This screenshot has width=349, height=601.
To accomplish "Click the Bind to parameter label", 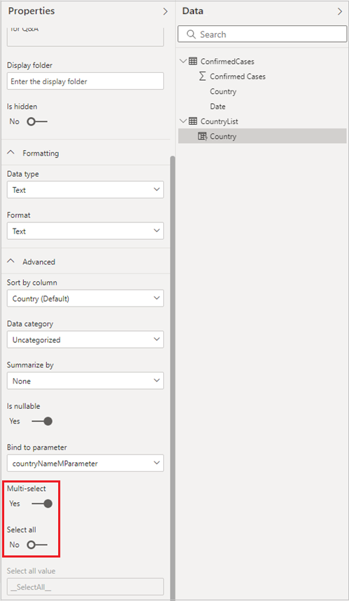I will [36, 447].
